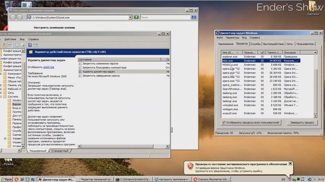Switch to Службы tab in Task Manager
325x182 pixels.
pos(255,44)
